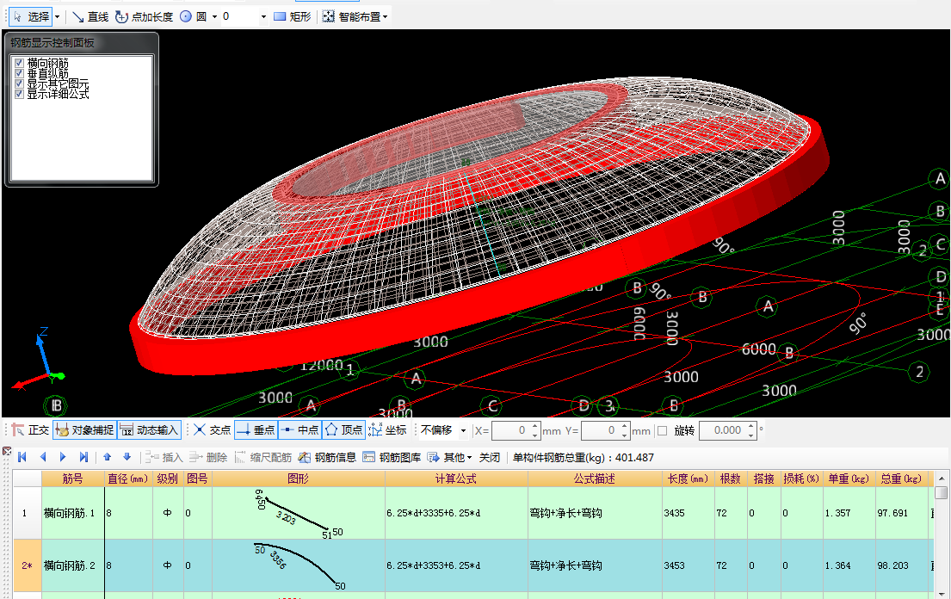Expand the 智能布置 dropdown arrow

385,17
